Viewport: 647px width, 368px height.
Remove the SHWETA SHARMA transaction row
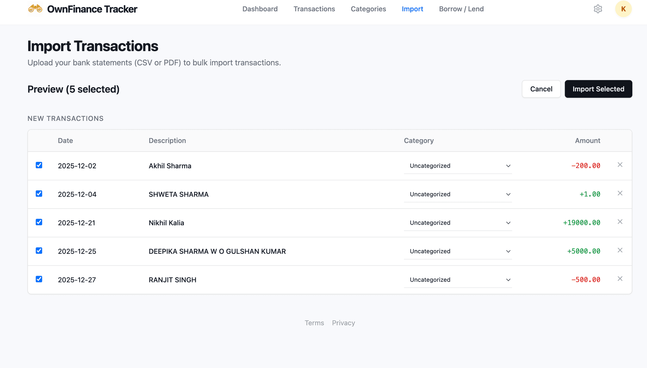coord(620,193)
